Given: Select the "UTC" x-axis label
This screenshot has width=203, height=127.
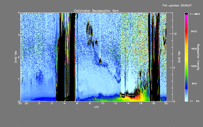Looking at the screenshot, I should pos(96,107).
